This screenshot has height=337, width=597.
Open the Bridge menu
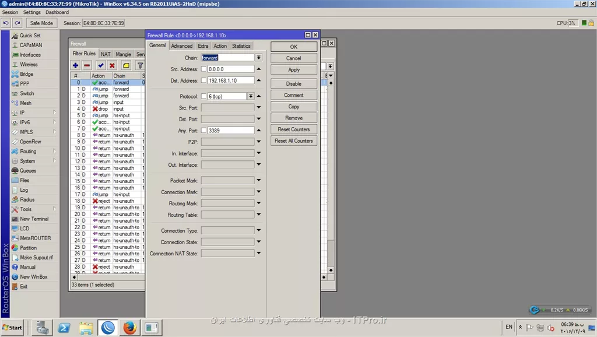point(26,74)
